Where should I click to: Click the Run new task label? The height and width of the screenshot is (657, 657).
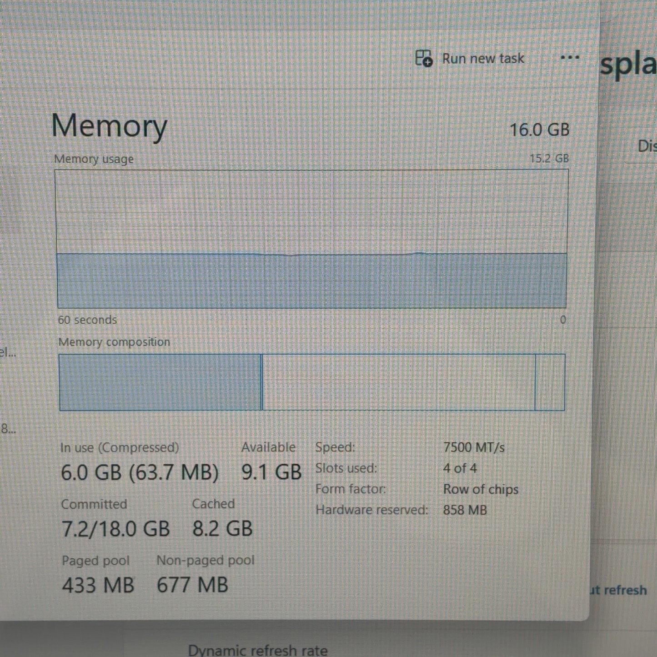[483, 59]
